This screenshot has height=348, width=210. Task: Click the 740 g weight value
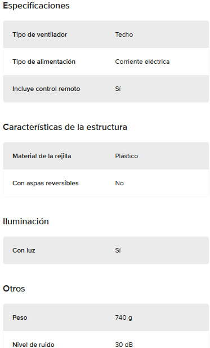pyautogui.click(x=123, y=317)
